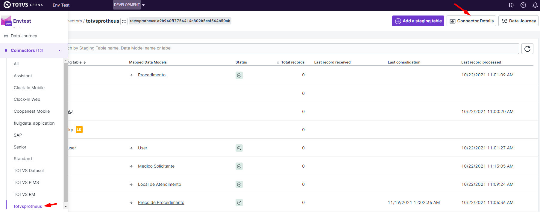Viewport: 540px width, 212px height.
Task: Select the Assistant connector
Action: tap(23, 76)
